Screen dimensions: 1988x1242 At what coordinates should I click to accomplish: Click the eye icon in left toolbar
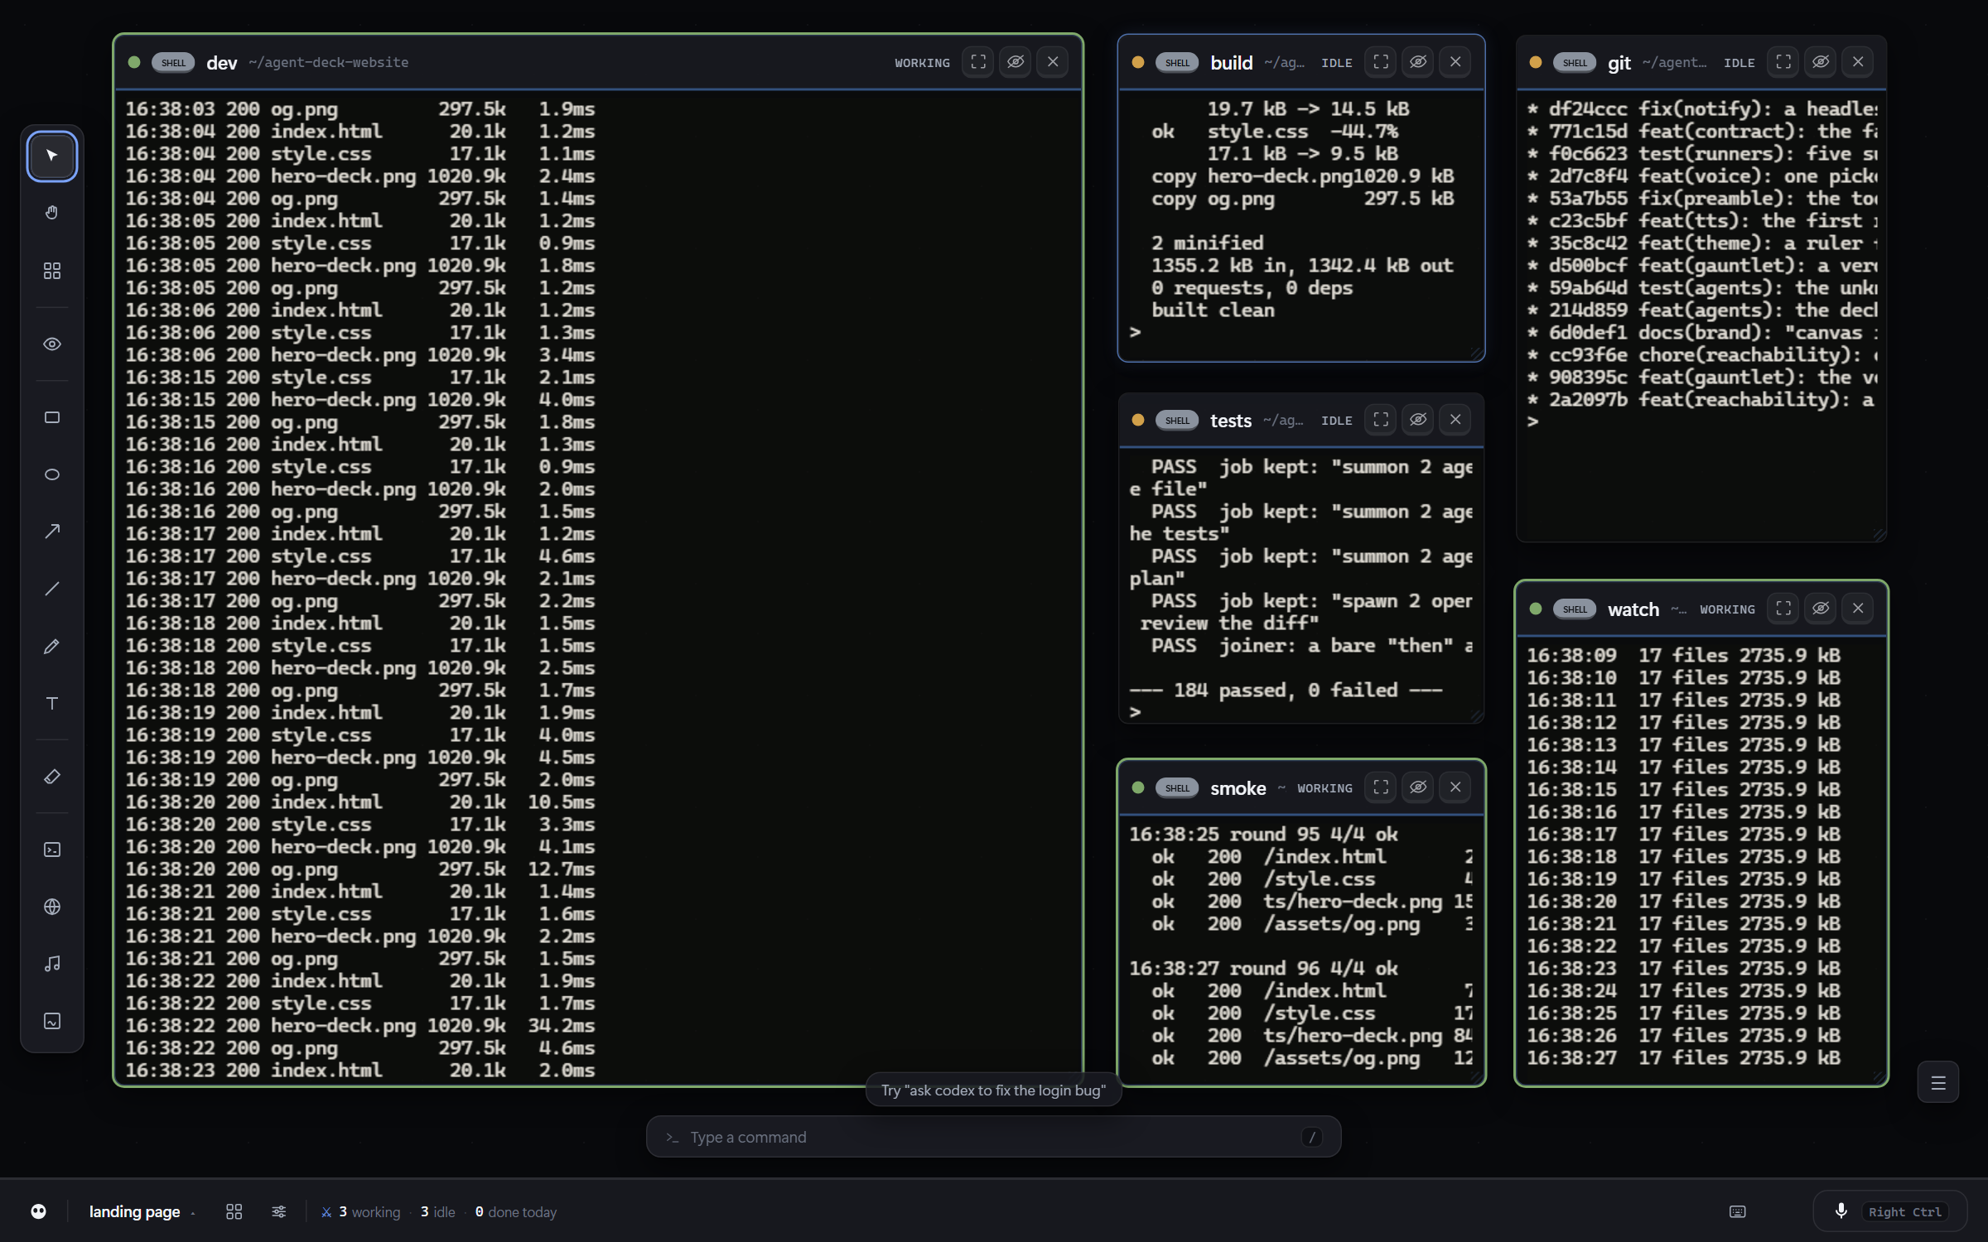[x=52, y=344]
